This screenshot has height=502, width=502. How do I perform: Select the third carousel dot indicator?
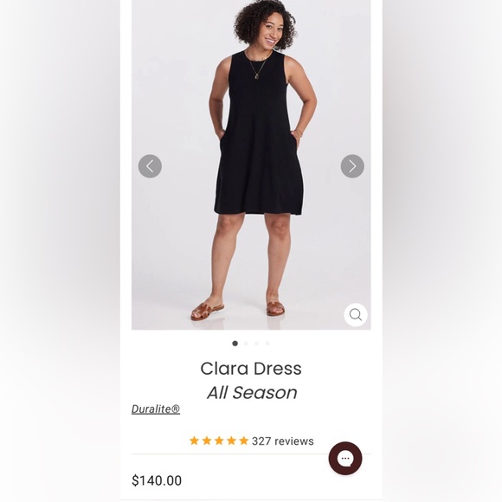tap(256, 344)
